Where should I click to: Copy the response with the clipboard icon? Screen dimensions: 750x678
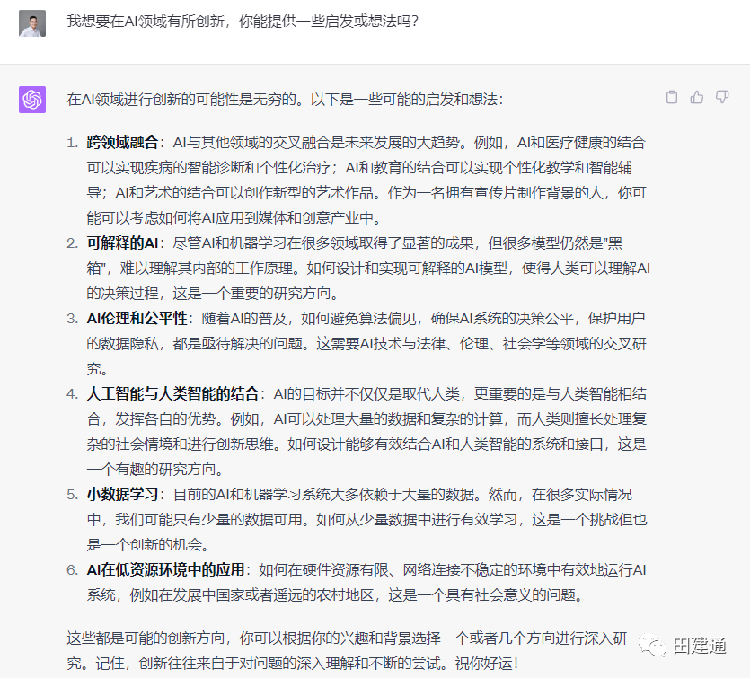tap(671, 97)
